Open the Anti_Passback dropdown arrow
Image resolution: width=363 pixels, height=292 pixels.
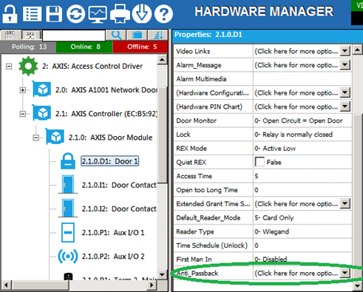[x=345, y=273]
